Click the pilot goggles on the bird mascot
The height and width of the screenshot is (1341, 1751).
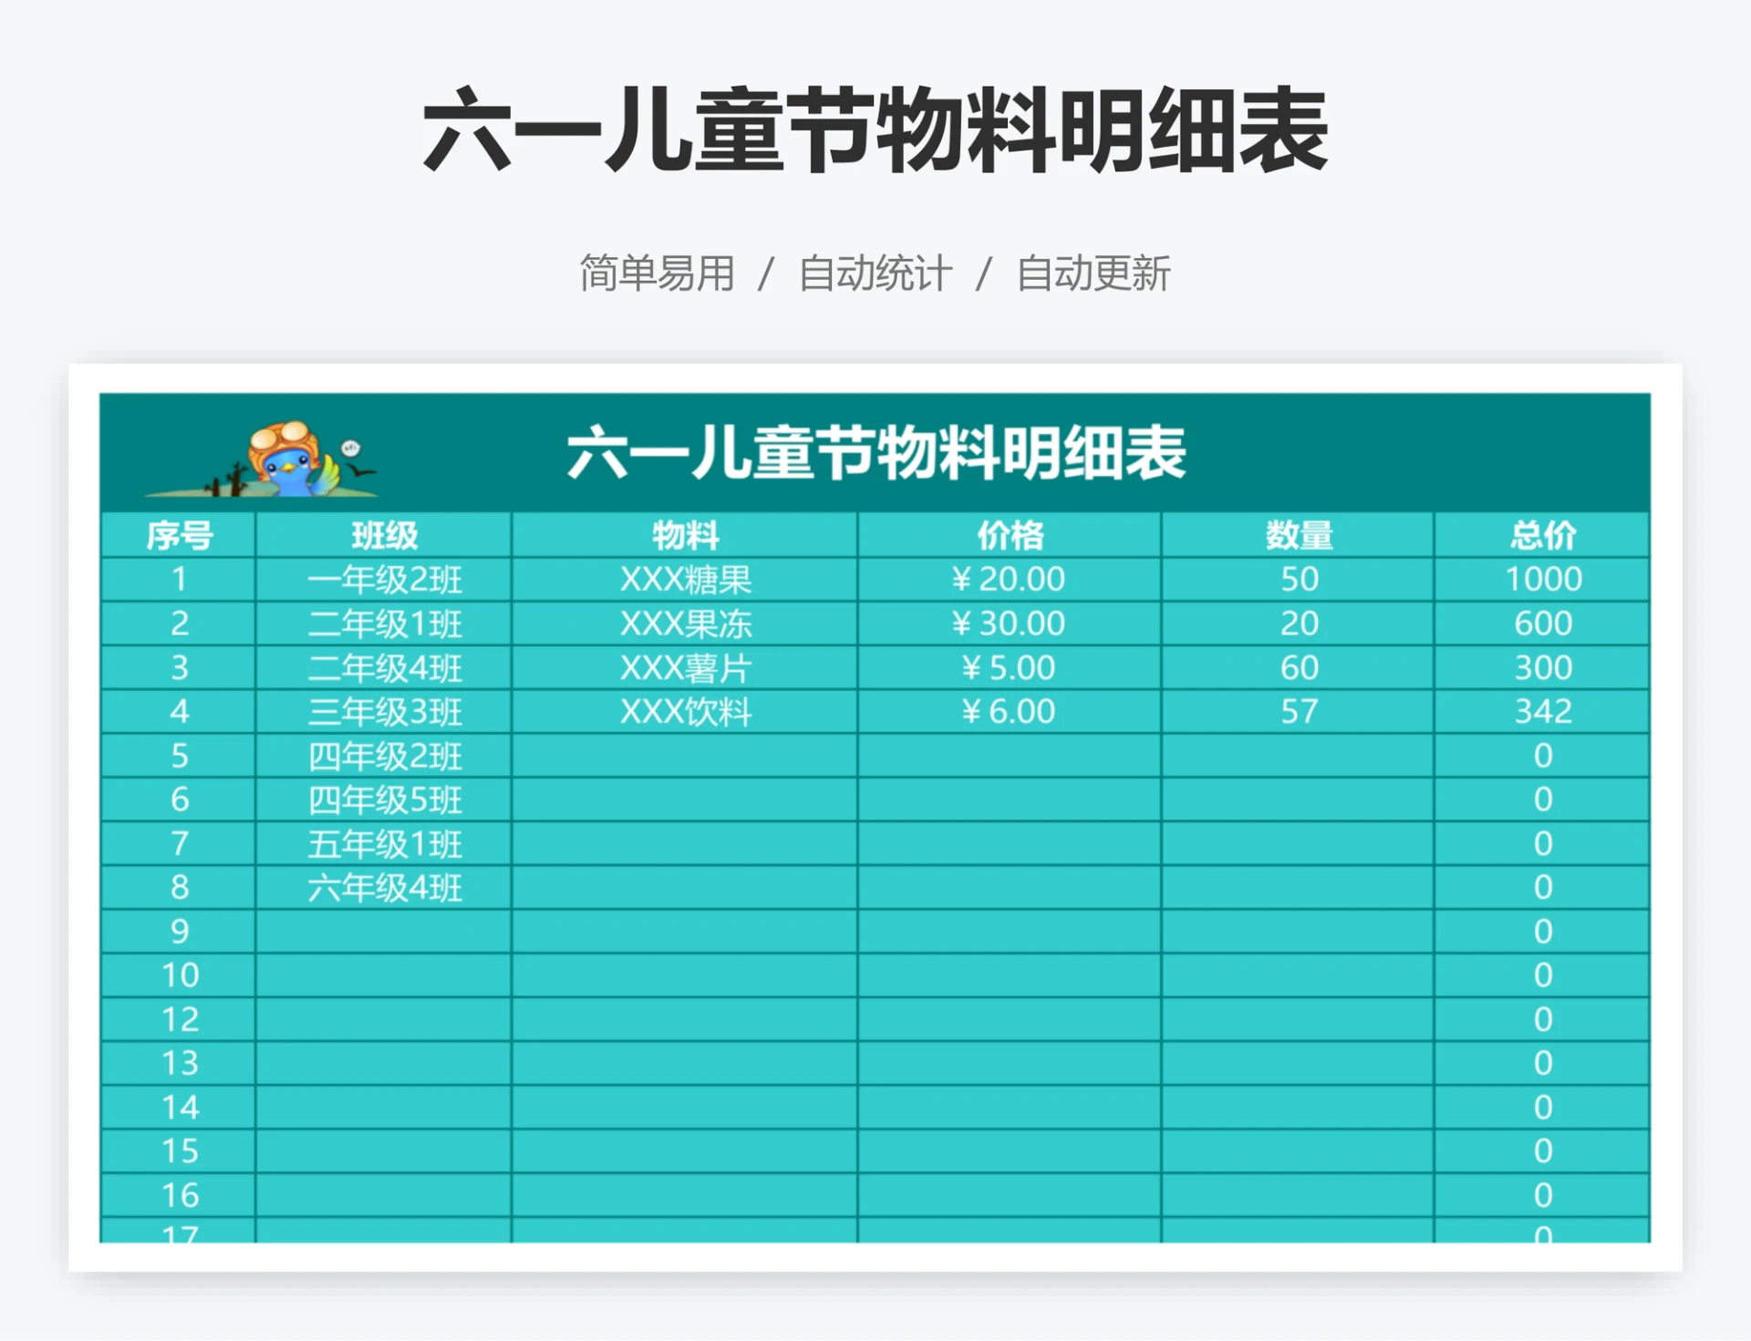click(x=280, y=436)
